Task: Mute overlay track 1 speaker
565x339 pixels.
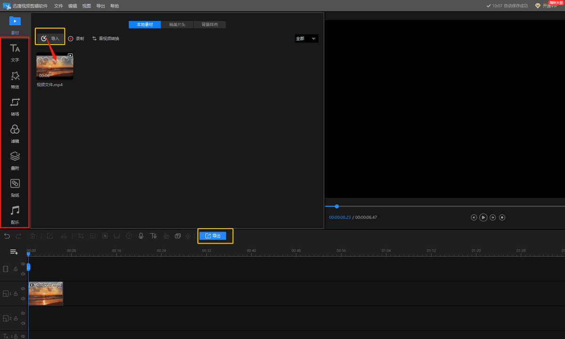Action: pyautogui.click(x=23, y=299)
